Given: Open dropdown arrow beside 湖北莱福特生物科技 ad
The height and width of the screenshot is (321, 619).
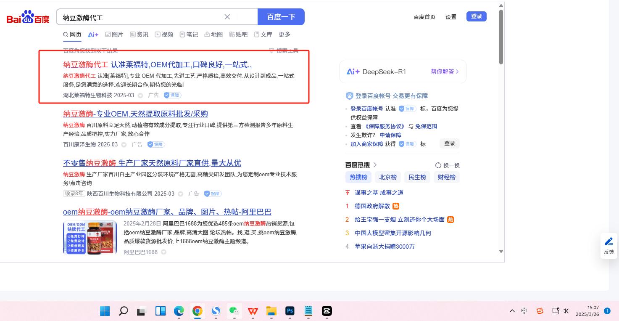Looking at the screenshot, I should point(140,96).
